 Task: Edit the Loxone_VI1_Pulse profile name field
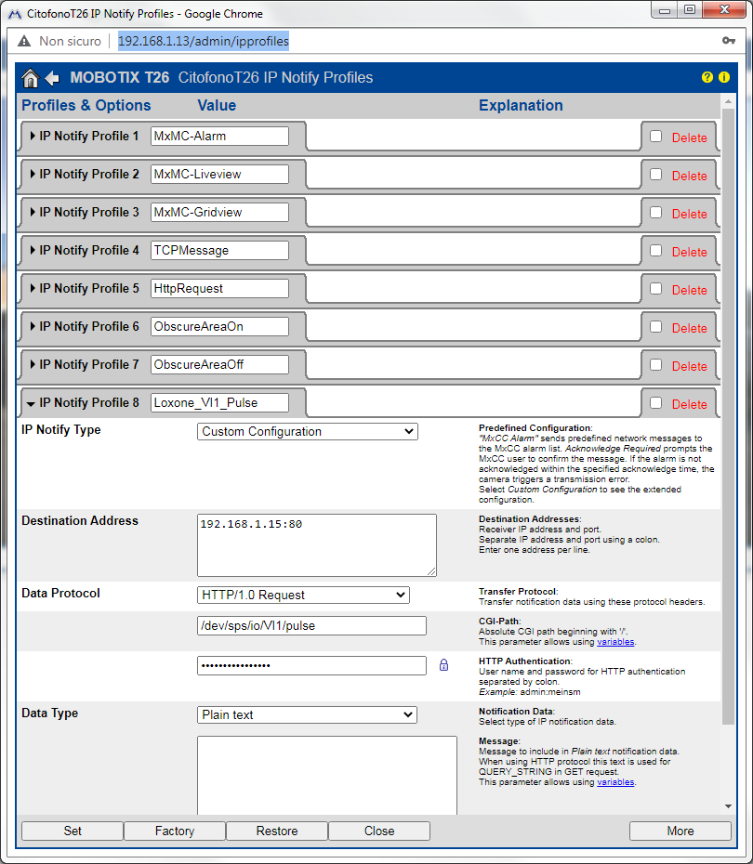coord(219,402)
